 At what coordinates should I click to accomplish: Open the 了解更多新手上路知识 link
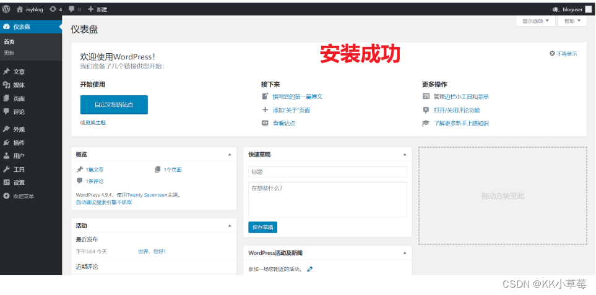point(461,124)
